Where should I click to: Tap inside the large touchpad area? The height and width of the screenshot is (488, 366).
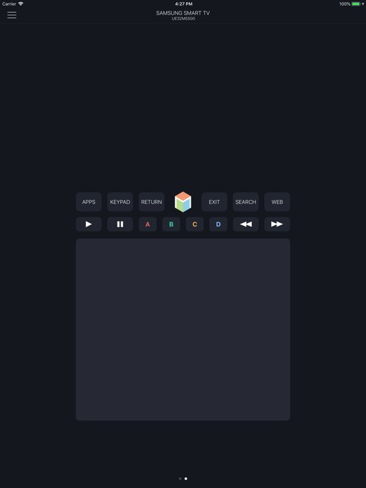(x=183, y=329)
